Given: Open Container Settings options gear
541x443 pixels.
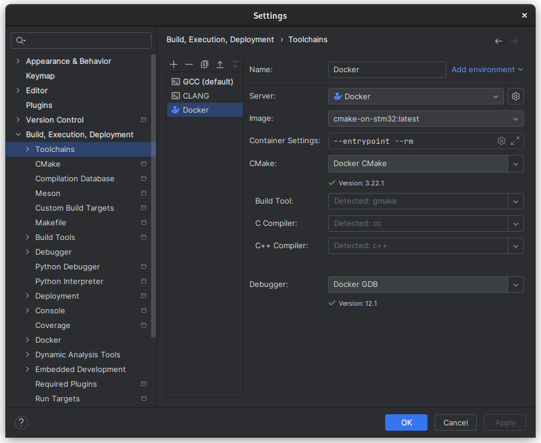Looking at the screenshot, I should point(501,141).
